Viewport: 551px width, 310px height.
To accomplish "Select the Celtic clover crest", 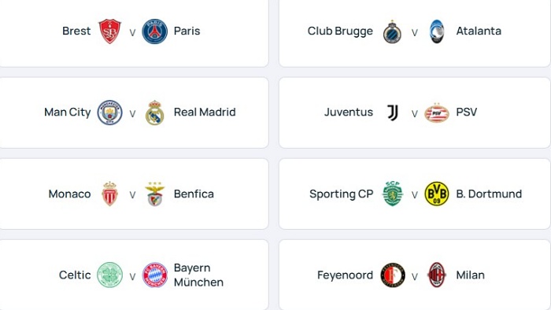I will click(x=109, y=275).
